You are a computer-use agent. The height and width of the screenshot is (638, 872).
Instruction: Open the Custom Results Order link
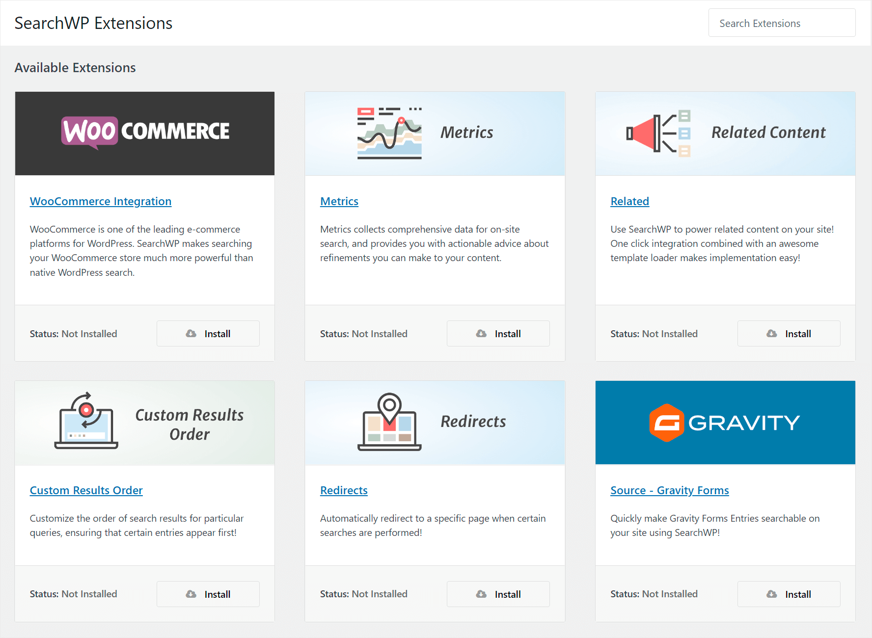[86, 490]
